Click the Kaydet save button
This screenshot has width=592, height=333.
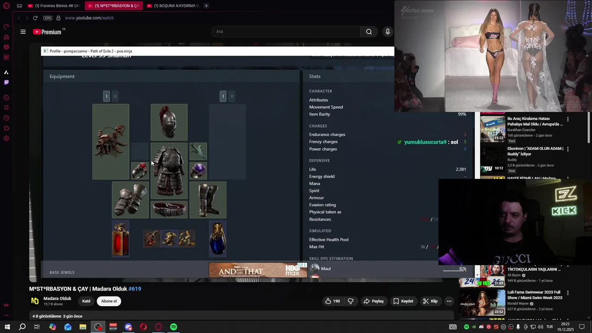pos(403,301)
